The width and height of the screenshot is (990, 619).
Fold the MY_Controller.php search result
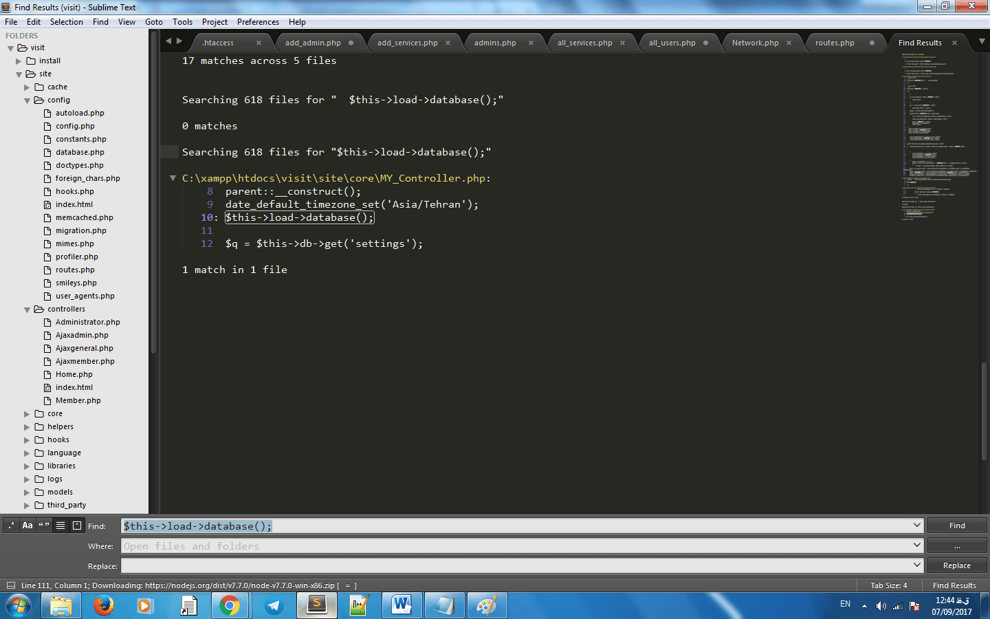coord(173,178)
